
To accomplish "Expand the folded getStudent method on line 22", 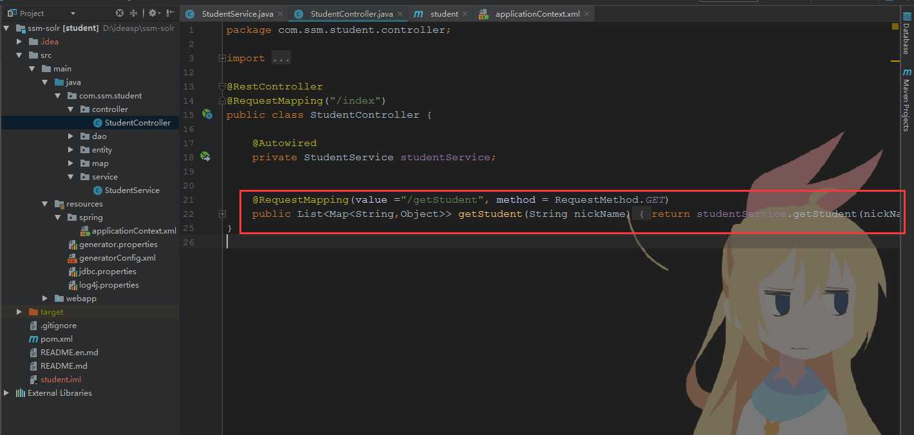I will tap(222, 214).
